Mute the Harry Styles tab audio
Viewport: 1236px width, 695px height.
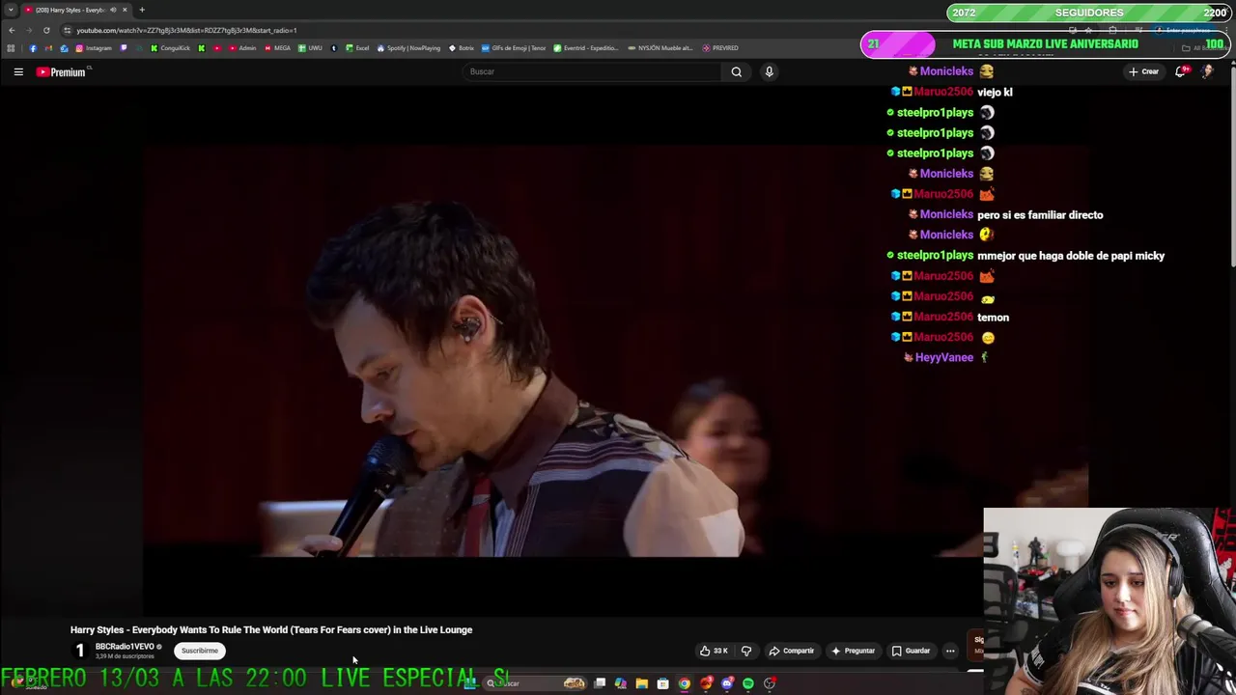(x=113, y=10)
